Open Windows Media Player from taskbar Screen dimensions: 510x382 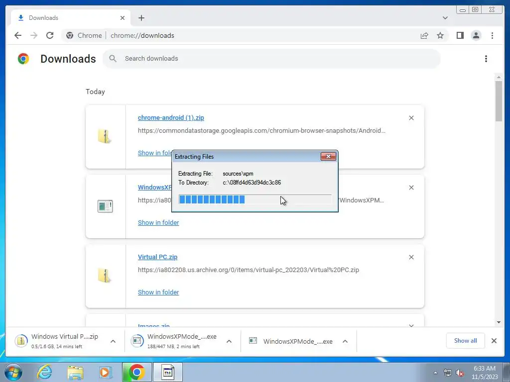click(x=105, y=372)
